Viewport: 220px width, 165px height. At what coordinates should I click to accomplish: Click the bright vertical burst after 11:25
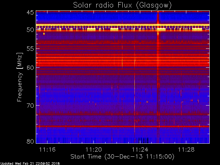(158, 77)
